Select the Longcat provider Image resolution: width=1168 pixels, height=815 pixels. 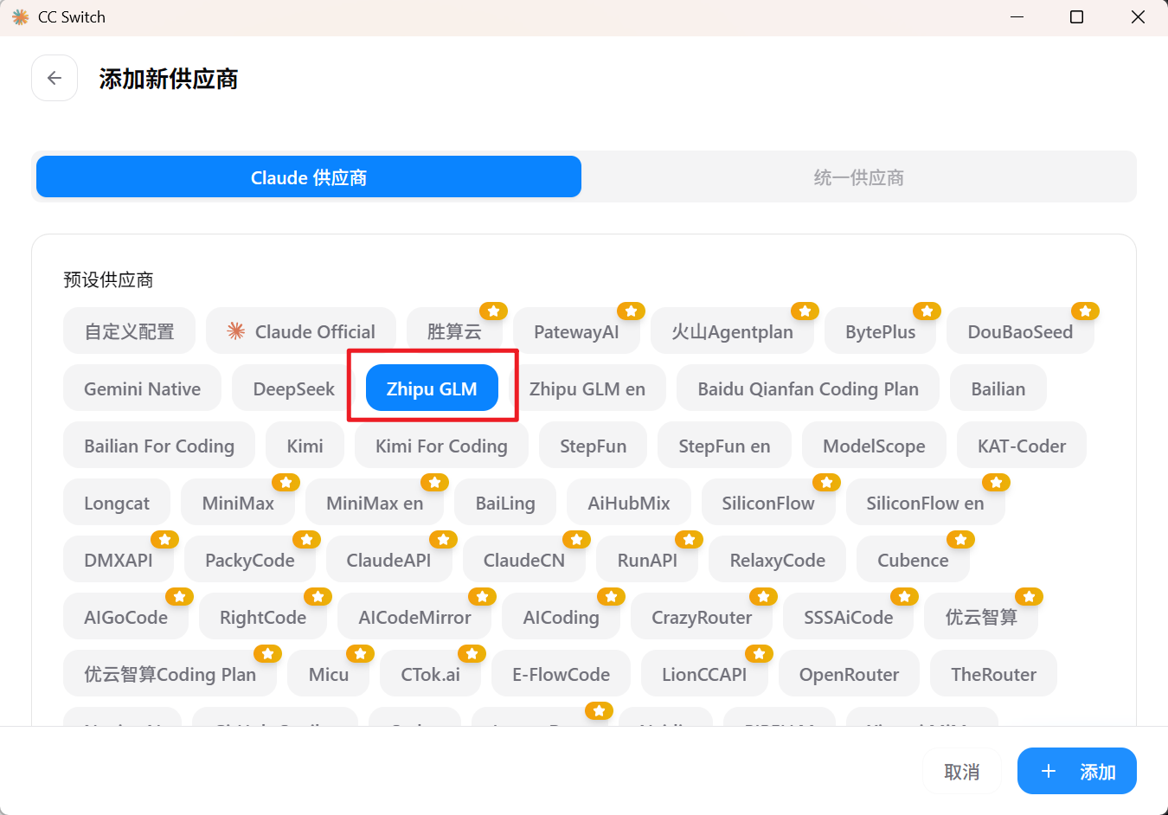pyautogui.click(x=117, y=503)
